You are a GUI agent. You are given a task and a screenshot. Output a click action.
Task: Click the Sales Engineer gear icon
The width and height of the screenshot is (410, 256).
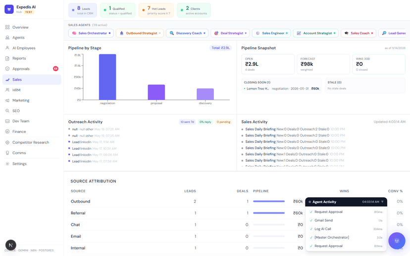(x=258, y=33)
